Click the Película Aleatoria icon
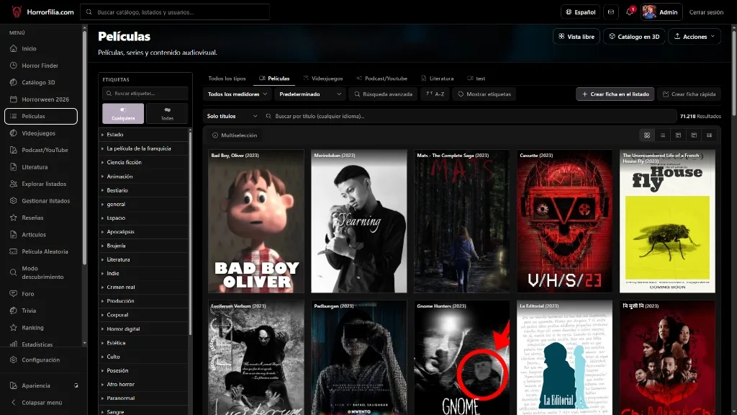This screenshot has width=737, height=415. click(x=13, y=251)
